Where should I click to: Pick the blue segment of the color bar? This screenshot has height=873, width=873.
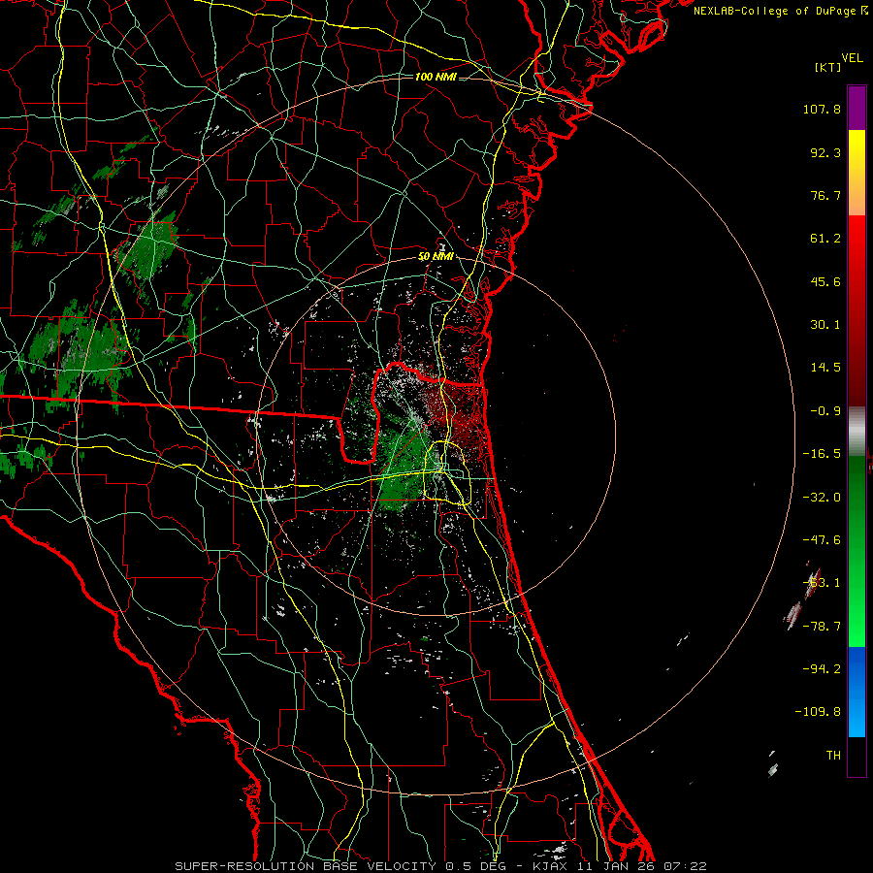[857, 692]
